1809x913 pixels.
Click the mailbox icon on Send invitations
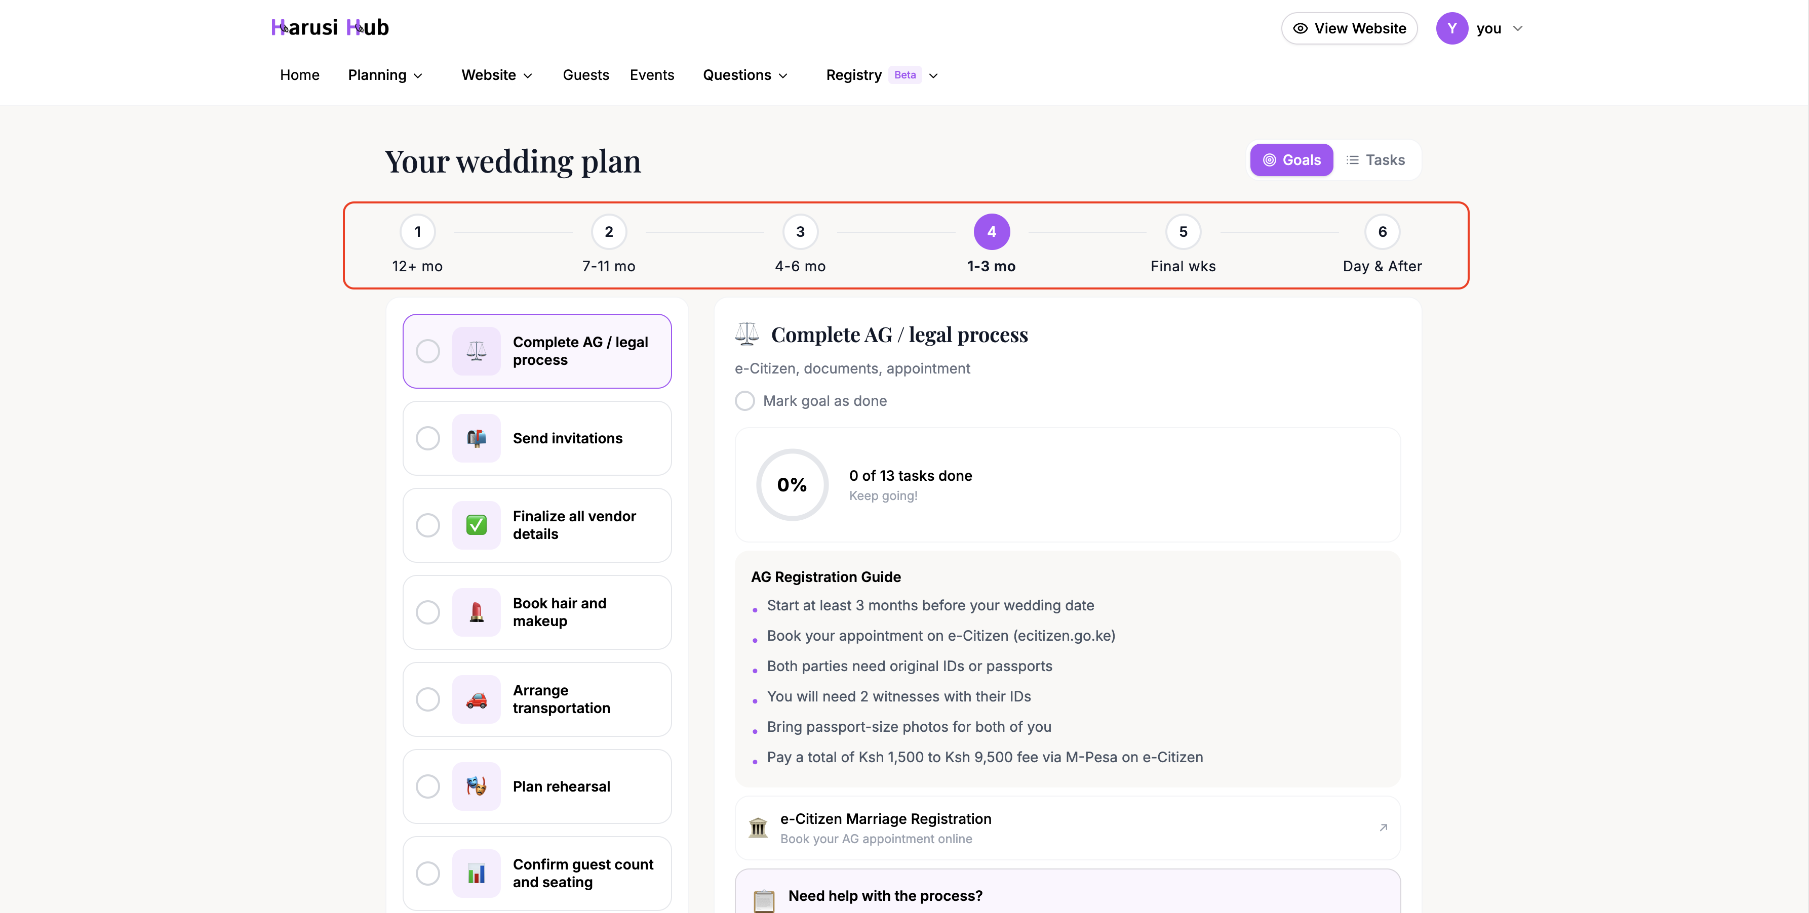click(x=476, y=438)
